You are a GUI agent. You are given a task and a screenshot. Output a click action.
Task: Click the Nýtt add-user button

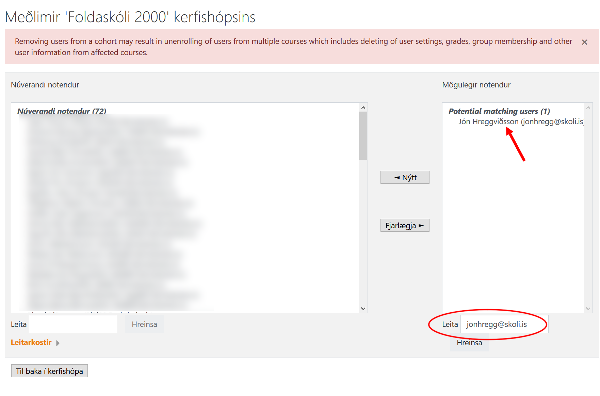(405, 177)
